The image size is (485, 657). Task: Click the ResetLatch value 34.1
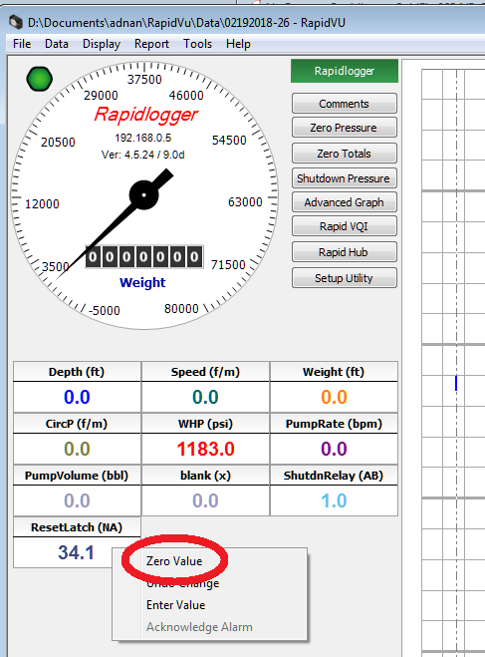pyautogui.click(x=76, y=552)
